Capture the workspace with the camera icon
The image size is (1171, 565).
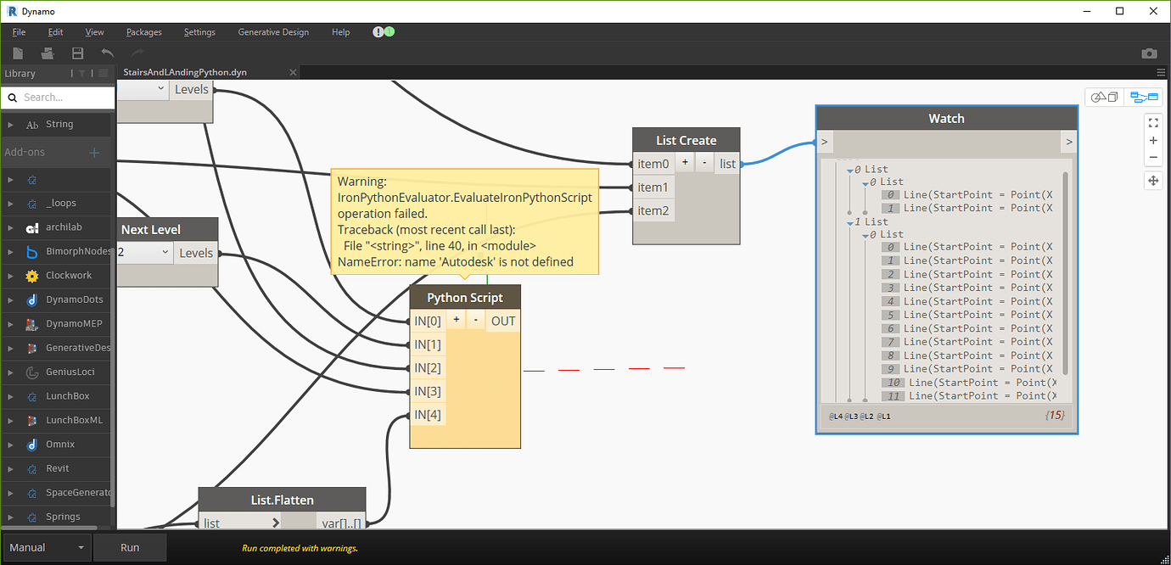pyautogui.click(x=1150, y=53)
